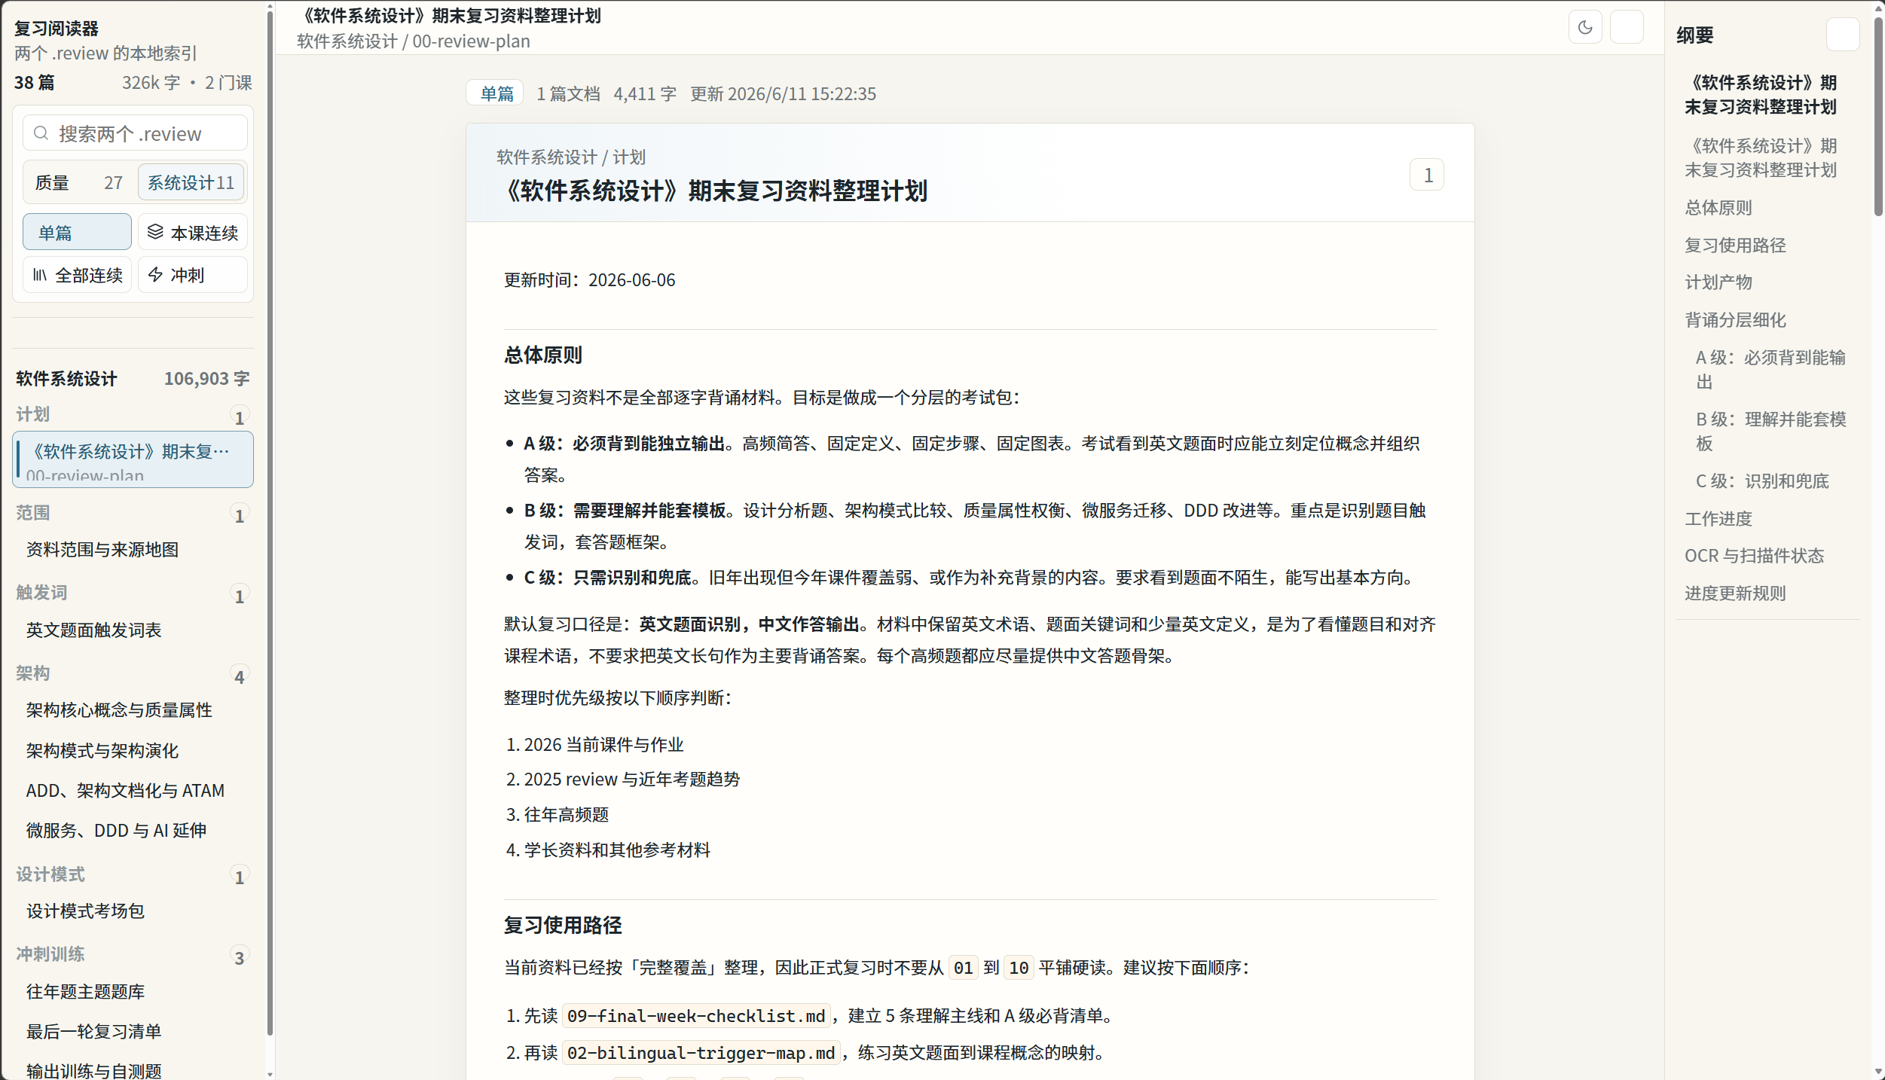Click the blank square button beside the moon icon
This screenshot has height=1080, width=1885.
point(1627,28)
